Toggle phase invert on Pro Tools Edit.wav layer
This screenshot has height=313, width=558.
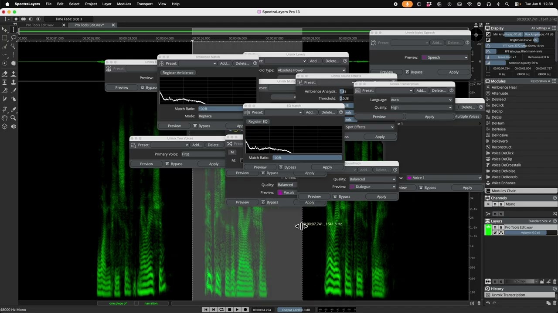pyautogui.click(x=495, y=233)
